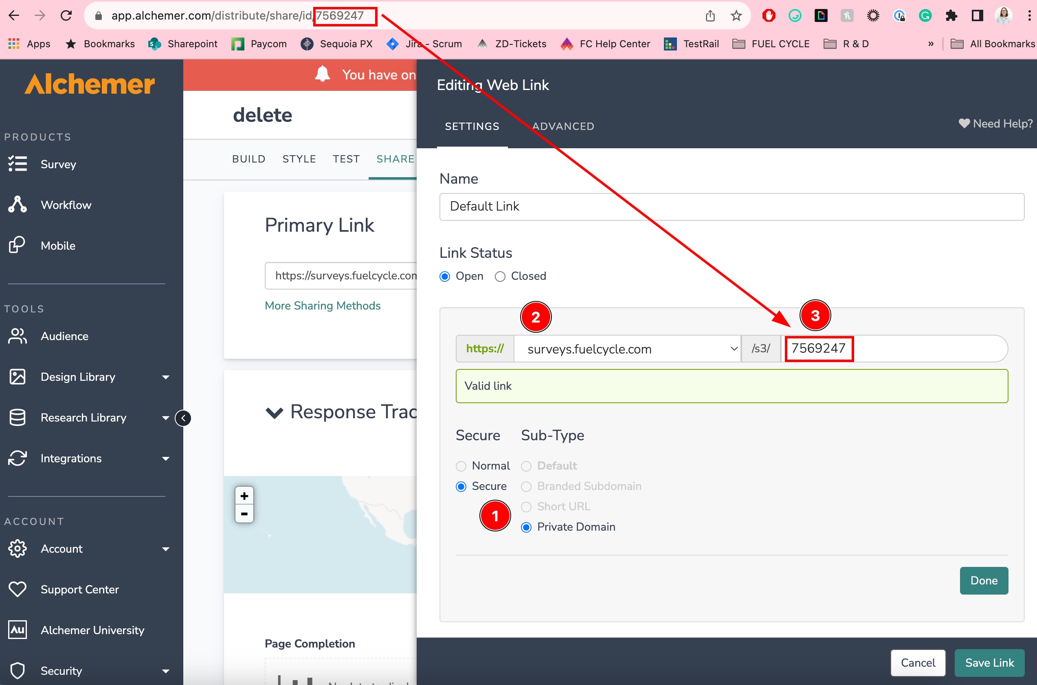This screenshot has width=1037, height=685.
Task: Click the Workflow icon in sidebar
Action: click(x=18, y=204)
